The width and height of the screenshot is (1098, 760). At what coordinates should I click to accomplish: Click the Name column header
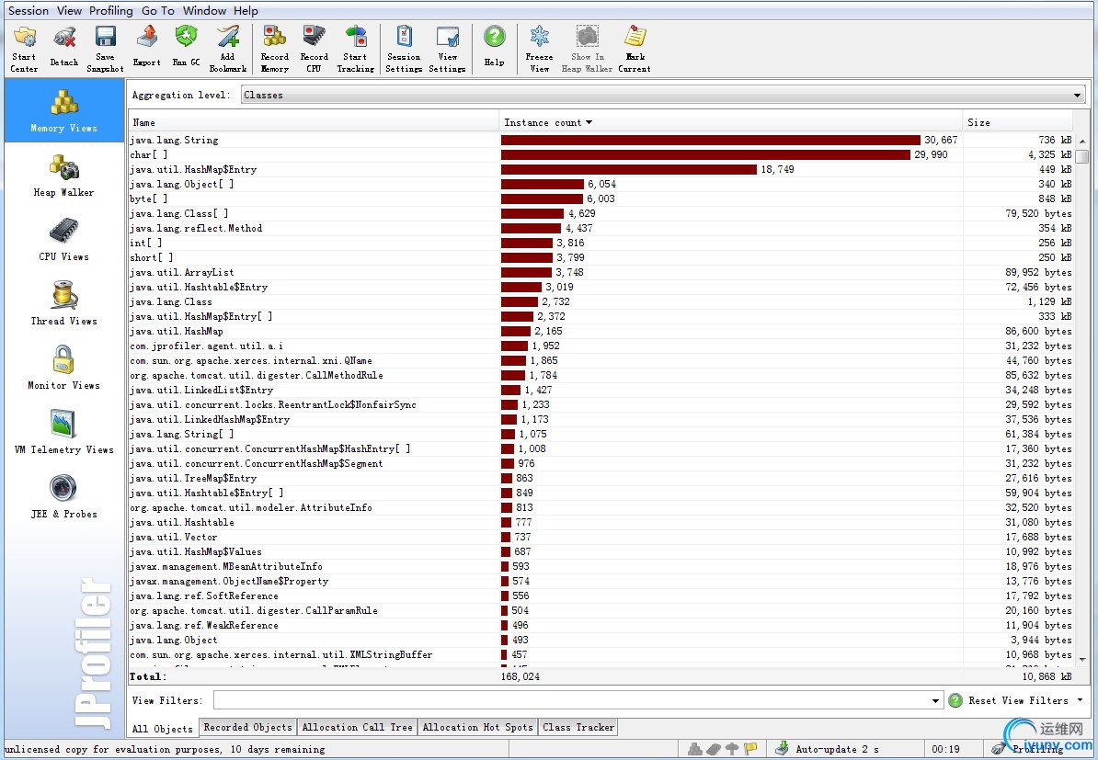coord(313,122)
